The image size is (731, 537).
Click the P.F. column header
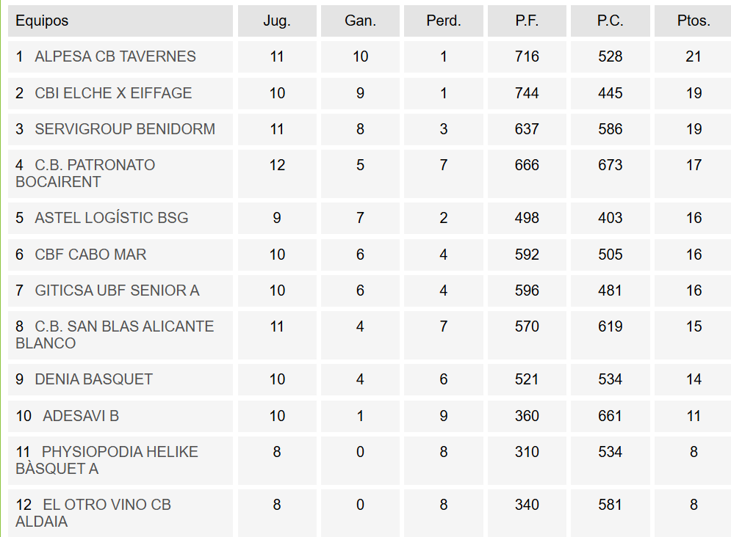point(527,21)
